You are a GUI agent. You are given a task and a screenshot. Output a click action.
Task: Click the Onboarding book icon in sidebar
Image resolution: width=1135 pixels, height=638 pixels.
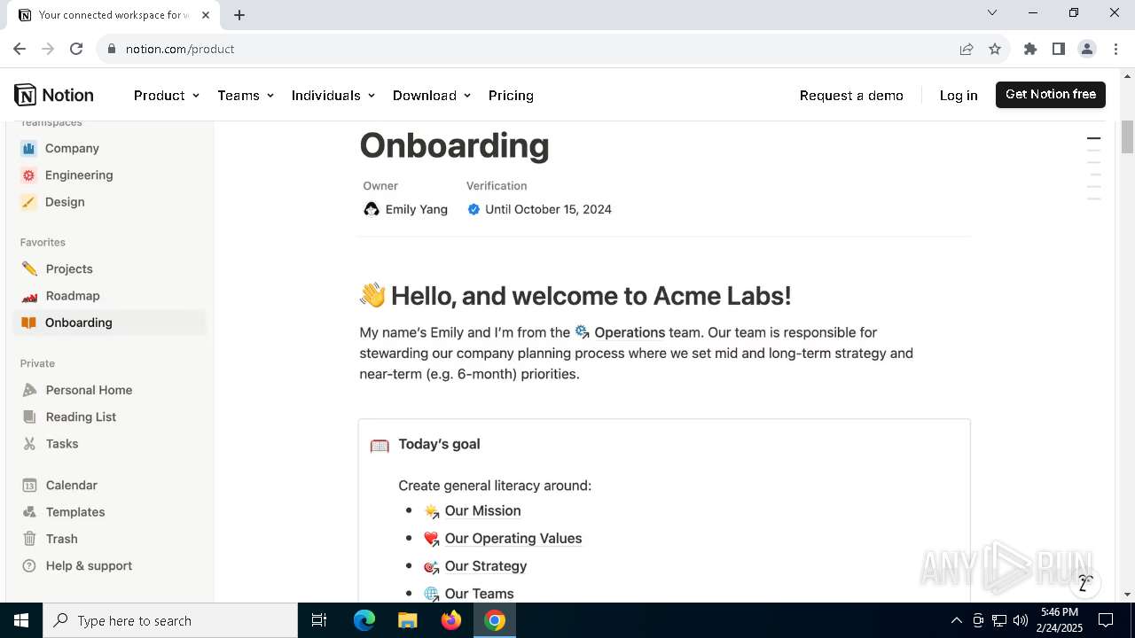(x=29, y=323)
